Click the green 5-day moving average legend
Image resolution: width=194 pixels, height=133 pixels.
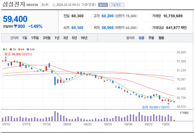click(x=5, y=49)
